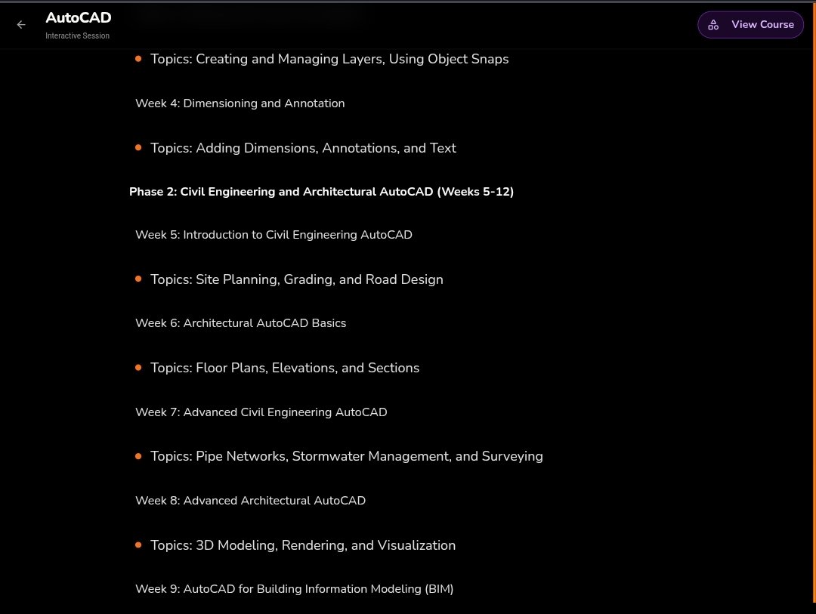This screenshot has height=614, width=816.
Task: Click 'Week 9: AutoCAD for Building Information Modeling'
Action: pos(295,589)
